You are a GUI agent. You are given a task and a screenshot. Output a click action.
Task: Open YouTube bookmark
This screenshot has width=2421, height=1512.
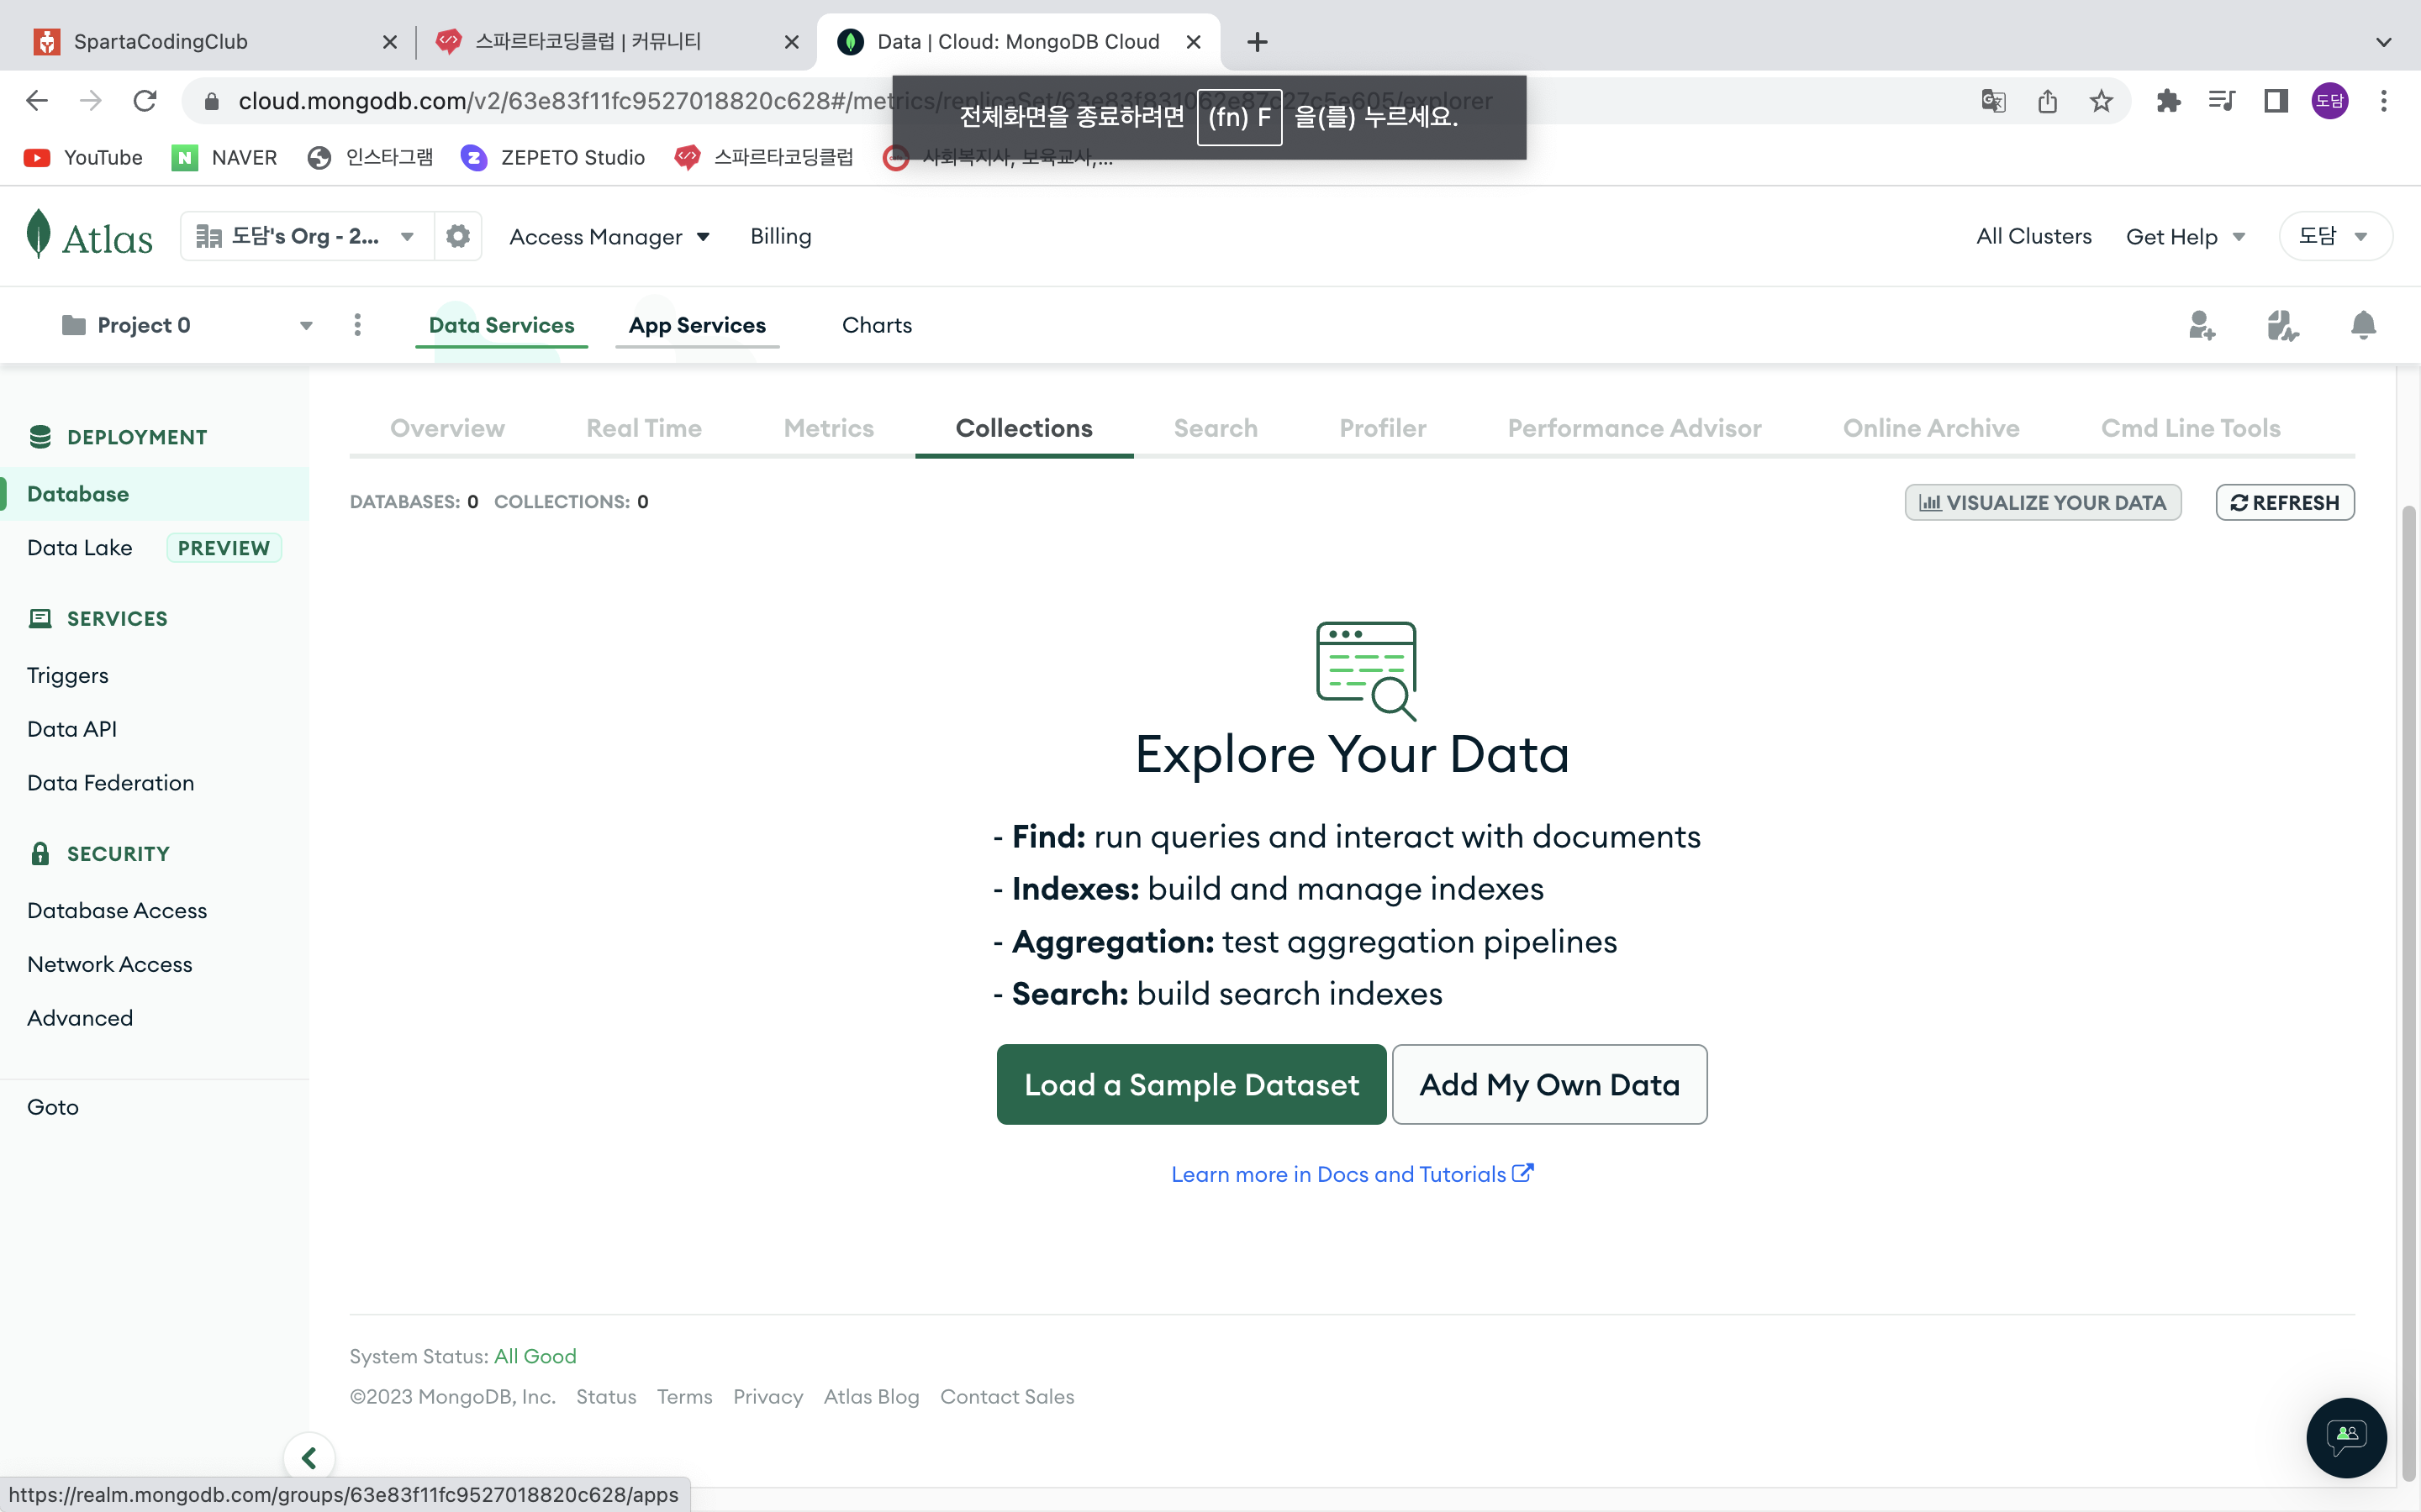point(84,157)
